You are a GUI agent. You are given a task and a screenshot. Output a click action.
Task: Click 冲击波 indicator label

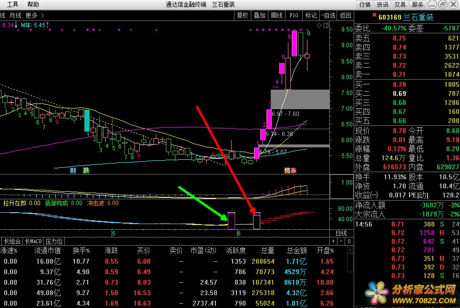pos(102,203)
